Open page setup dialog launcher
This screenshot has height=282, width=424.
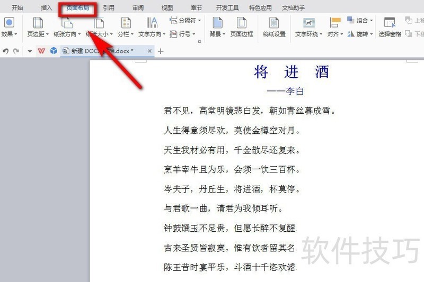click(200, 42)
